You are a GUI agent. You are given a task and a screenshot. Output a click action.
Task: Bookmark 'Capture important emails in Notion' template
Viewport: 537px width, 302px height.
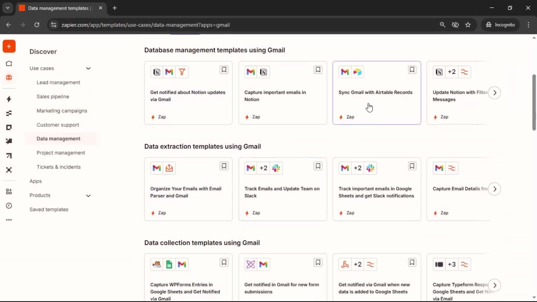click(318, 70)
